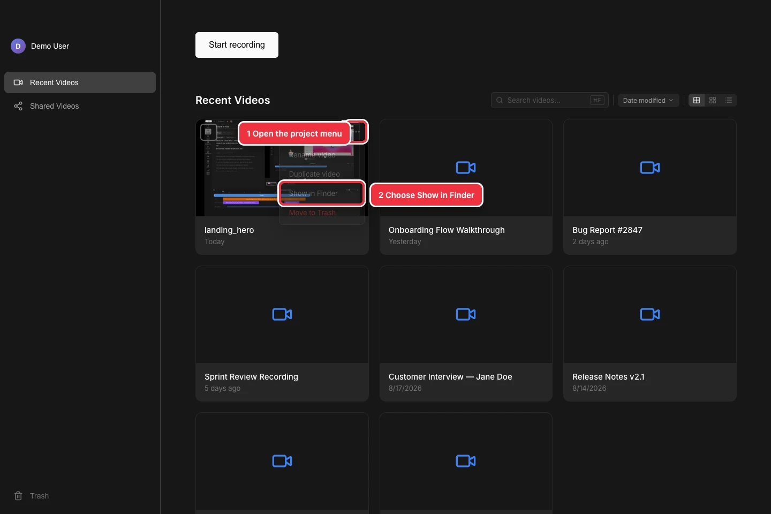
Task: Choose Rename video from the menu
Action: 322,155
